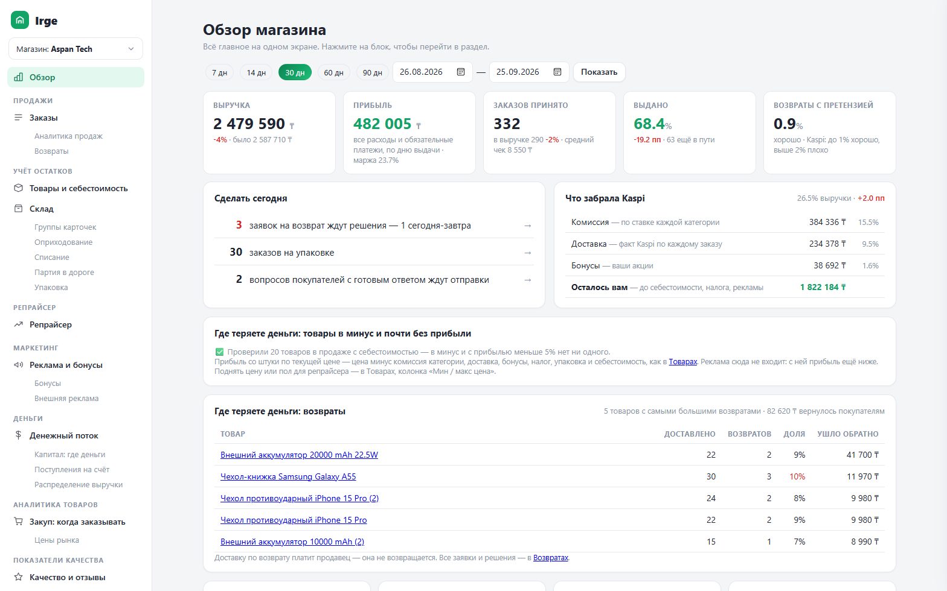Click the Качество и отзывы star icon
The width and height of the screenshot is (947, 591).
pos(18,577)
